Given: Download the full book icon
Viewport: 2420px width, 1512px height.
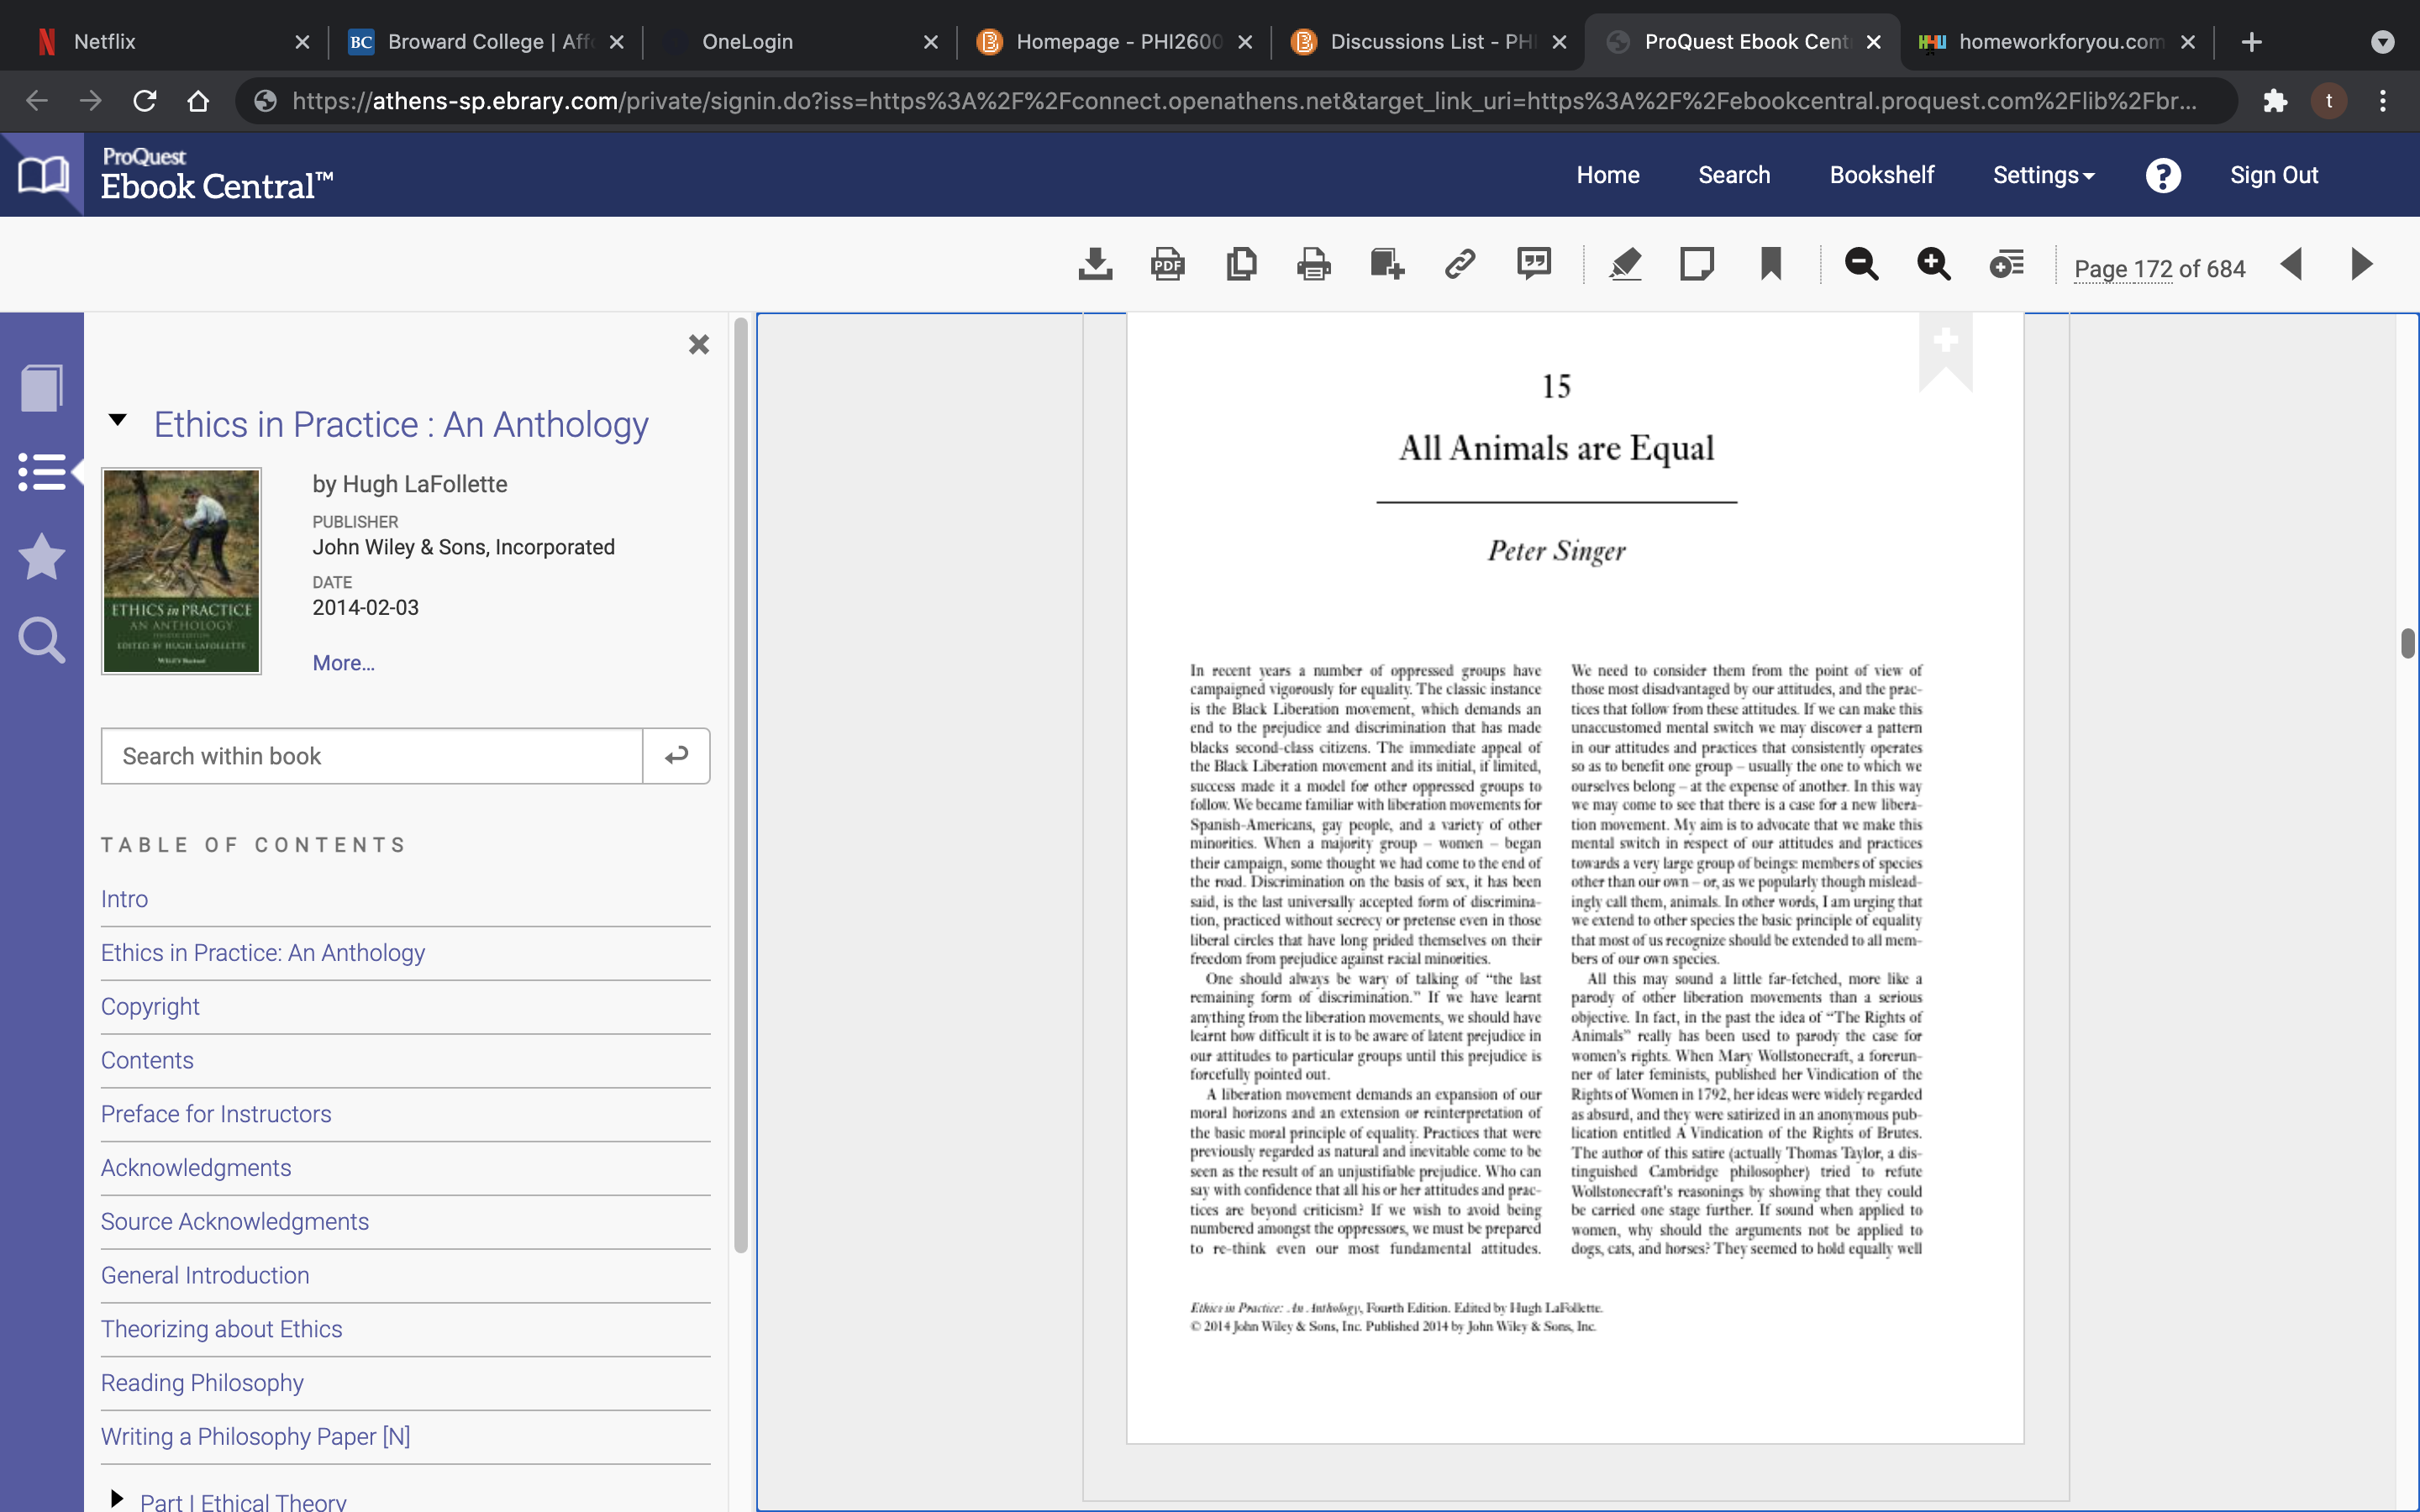Looking at the screenshot, I should (x=1095, y=265).
